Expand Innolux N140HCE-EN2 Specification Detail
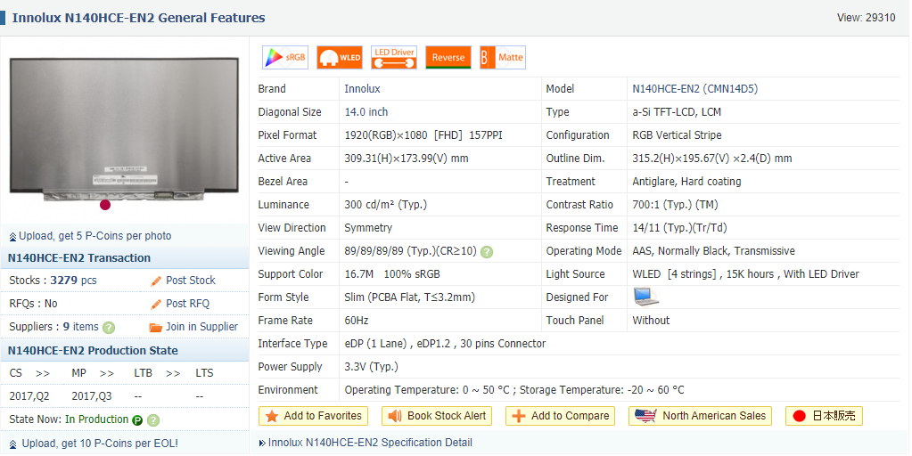 coord(370,443)
